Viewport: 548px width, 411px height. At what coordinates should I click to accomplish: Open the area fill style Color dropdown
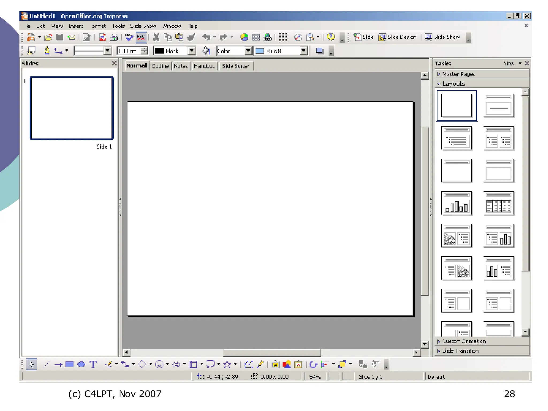coord(248,51)
